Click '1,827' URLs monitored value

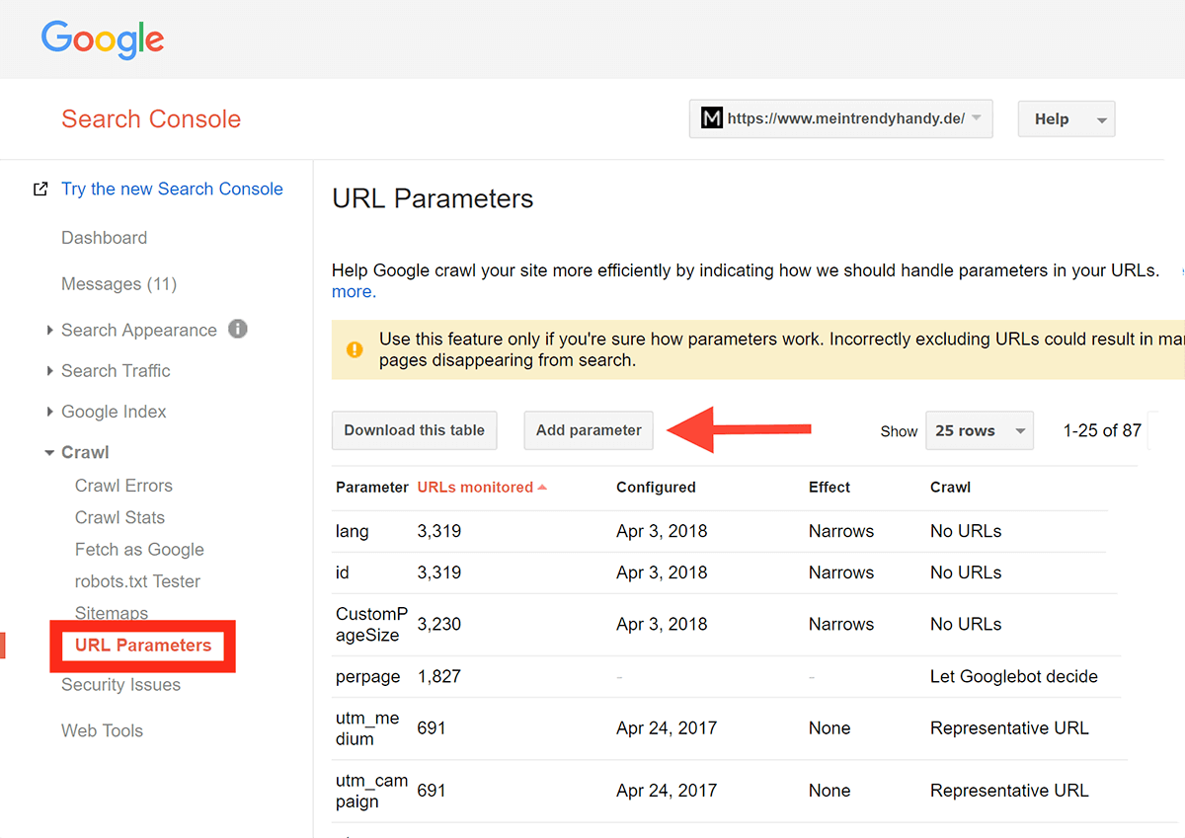click(x=439, y=676)
